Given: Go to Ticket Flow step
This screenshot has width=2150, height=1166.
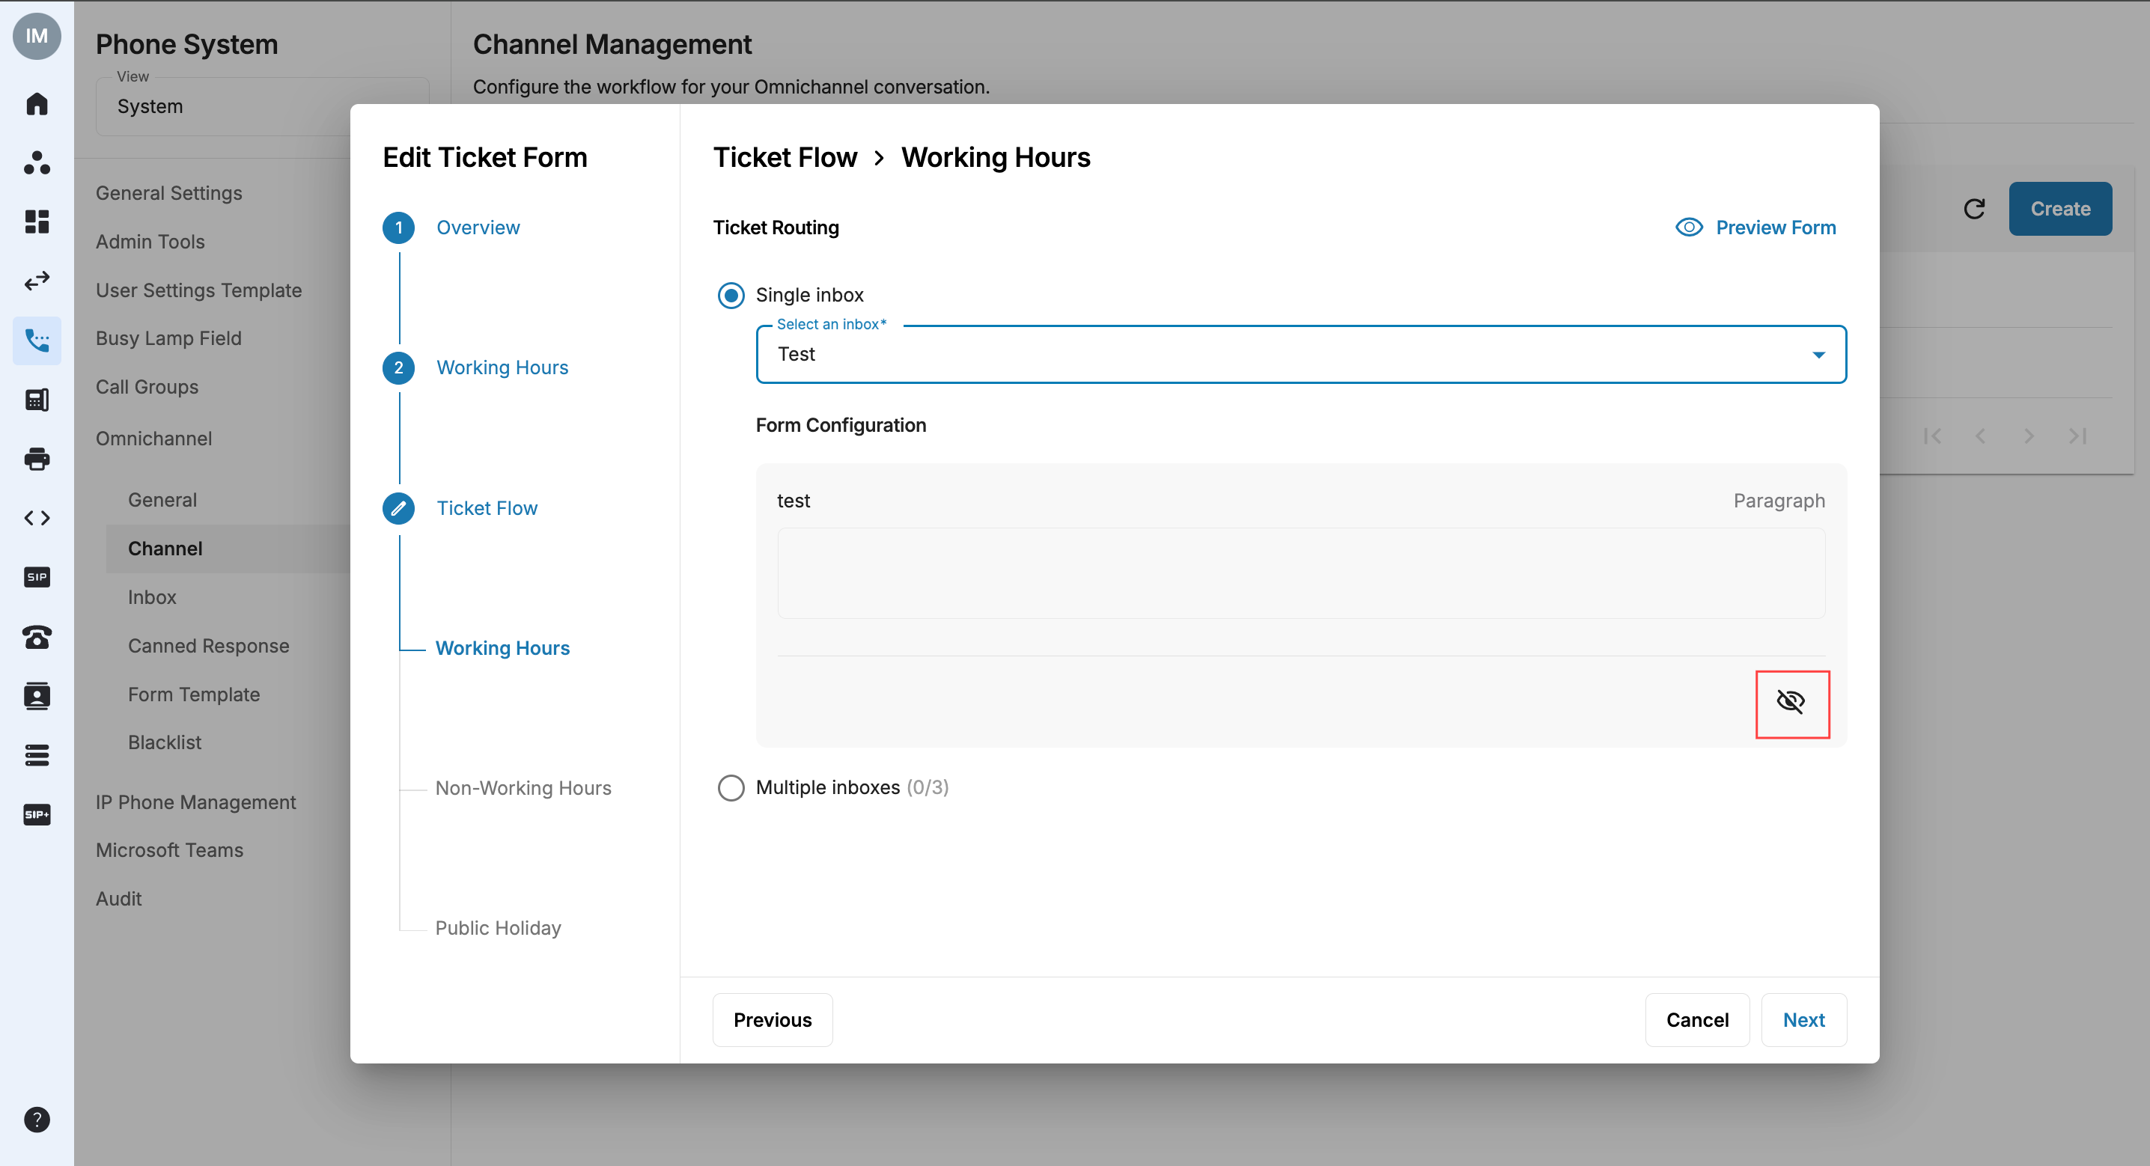Looking at the screenshot, I should (487, 508).
